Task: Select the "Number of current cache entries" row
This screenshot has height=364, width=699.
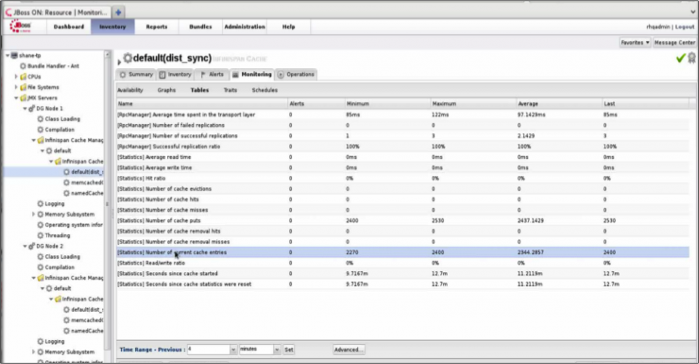Action: point(403,252)
